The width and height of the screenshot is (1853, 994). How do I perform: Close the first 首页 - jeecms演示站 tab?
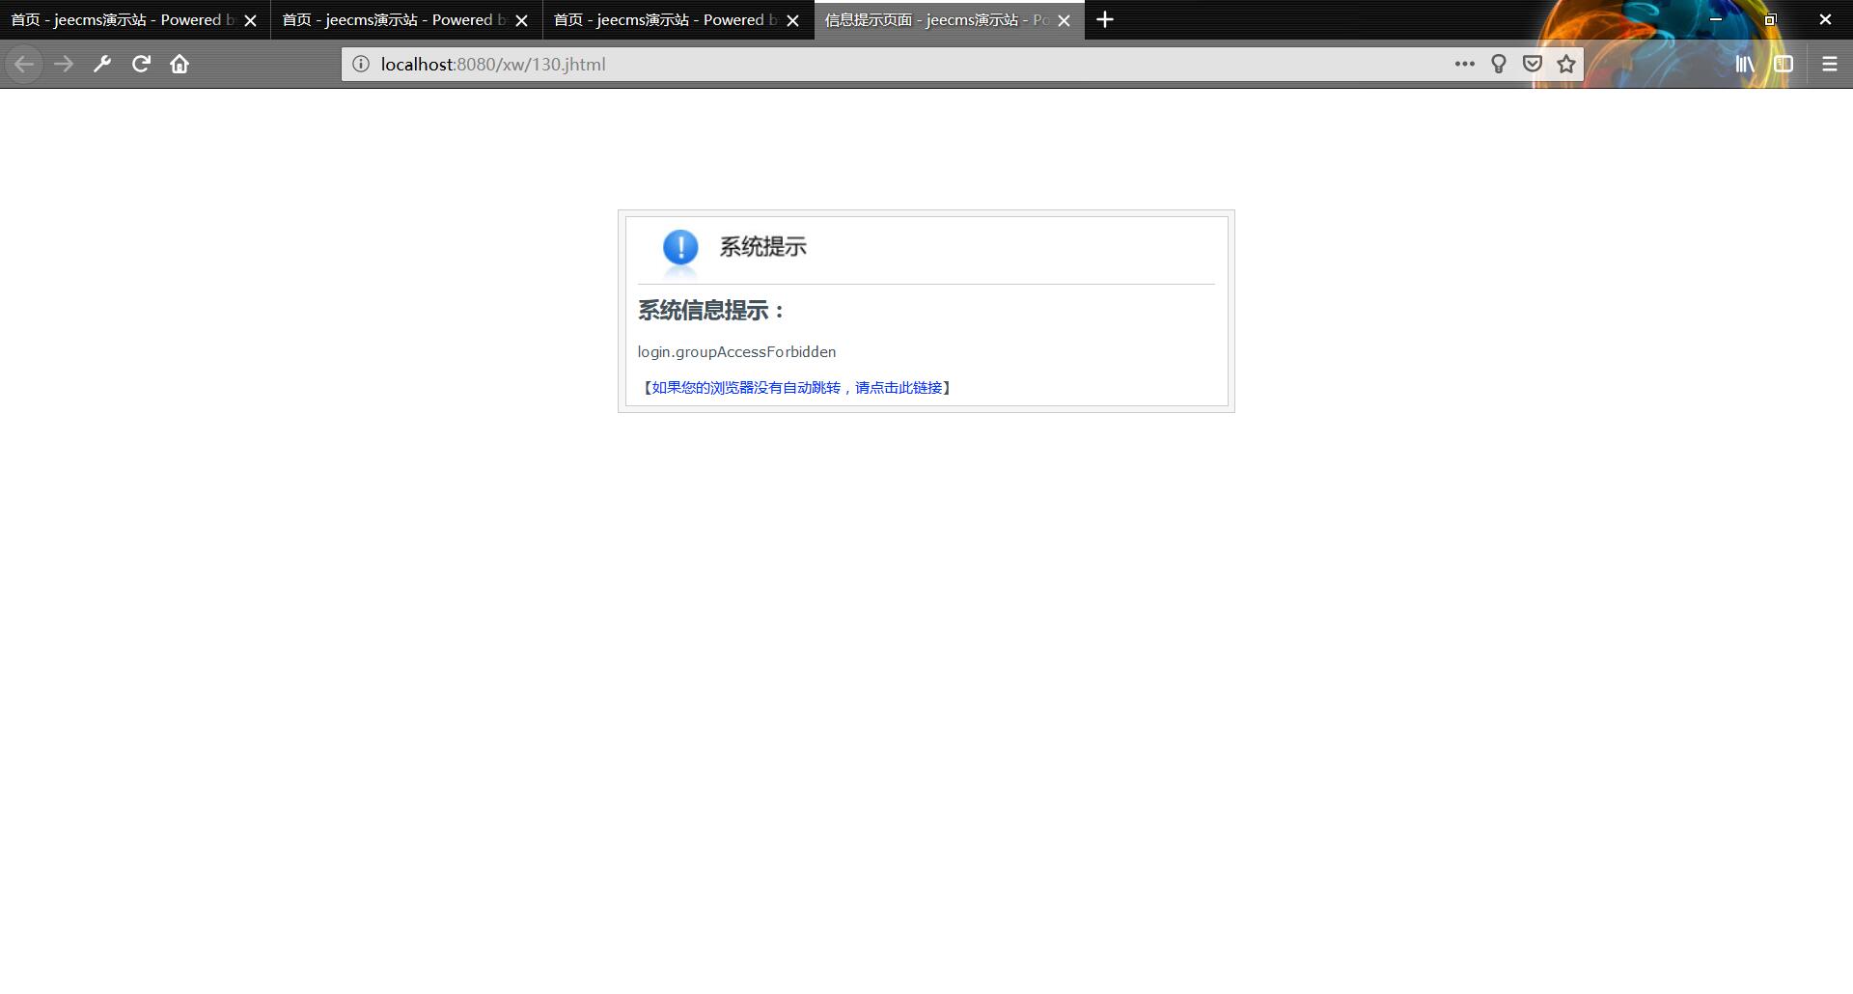[250, 20]
